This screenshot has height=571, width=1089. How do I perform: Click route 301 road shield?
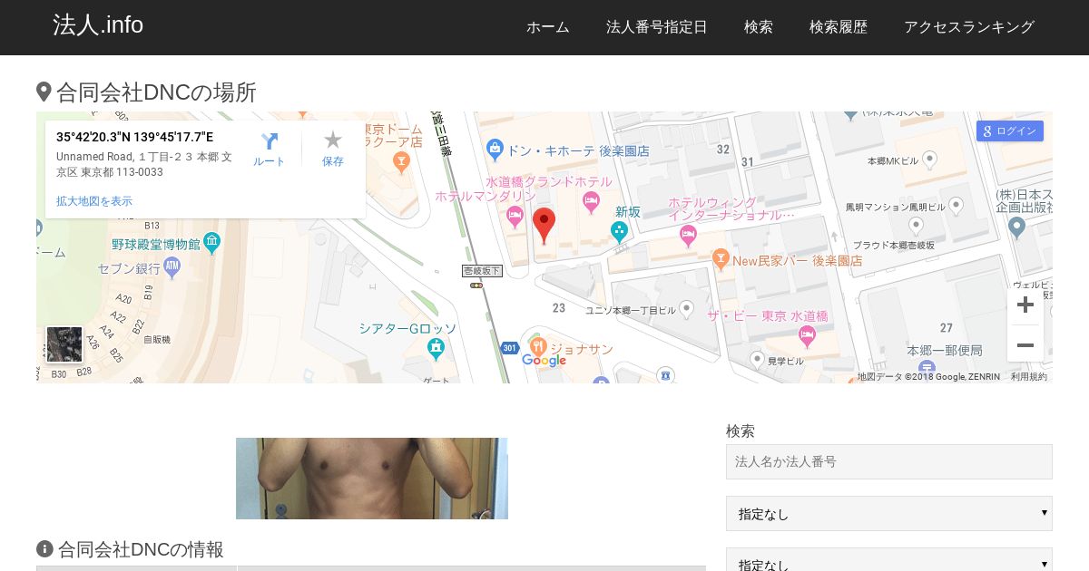509,347
